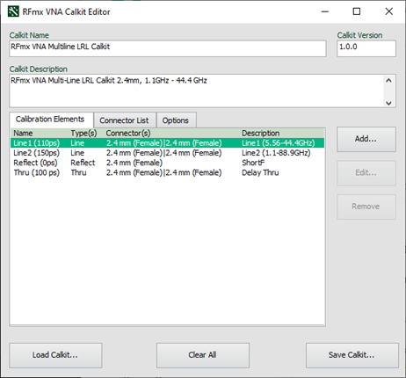406x378 pixels.
Task: Maximize the Calkit Editor window
Action: (357, 11)
